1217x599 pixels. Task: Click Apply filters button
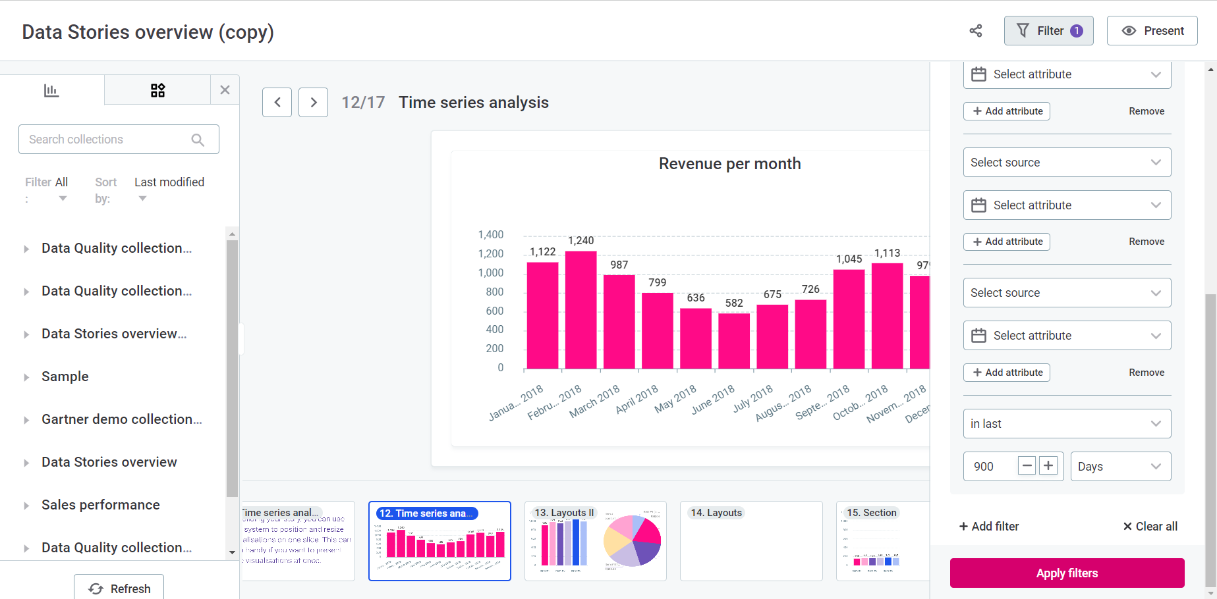coord(1067,573)
